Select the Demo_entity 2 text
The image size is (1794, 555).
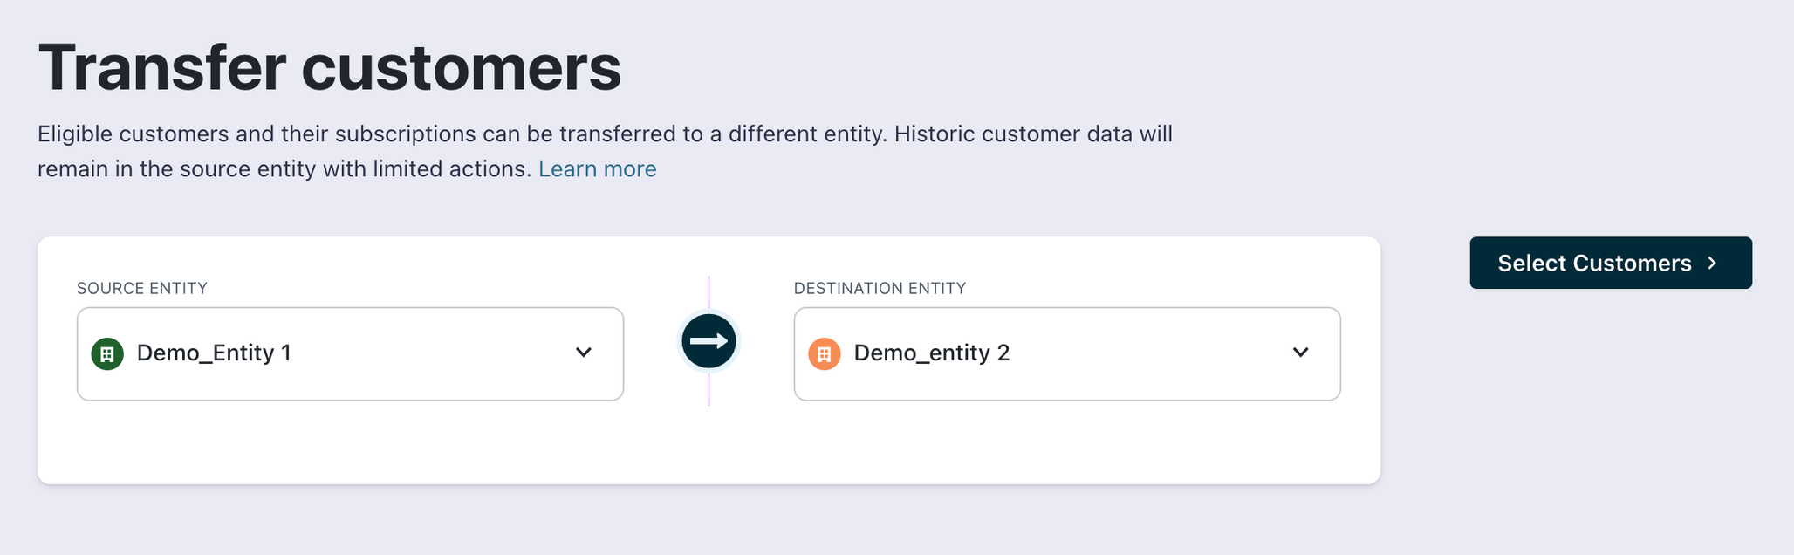[x=931, y=353]
